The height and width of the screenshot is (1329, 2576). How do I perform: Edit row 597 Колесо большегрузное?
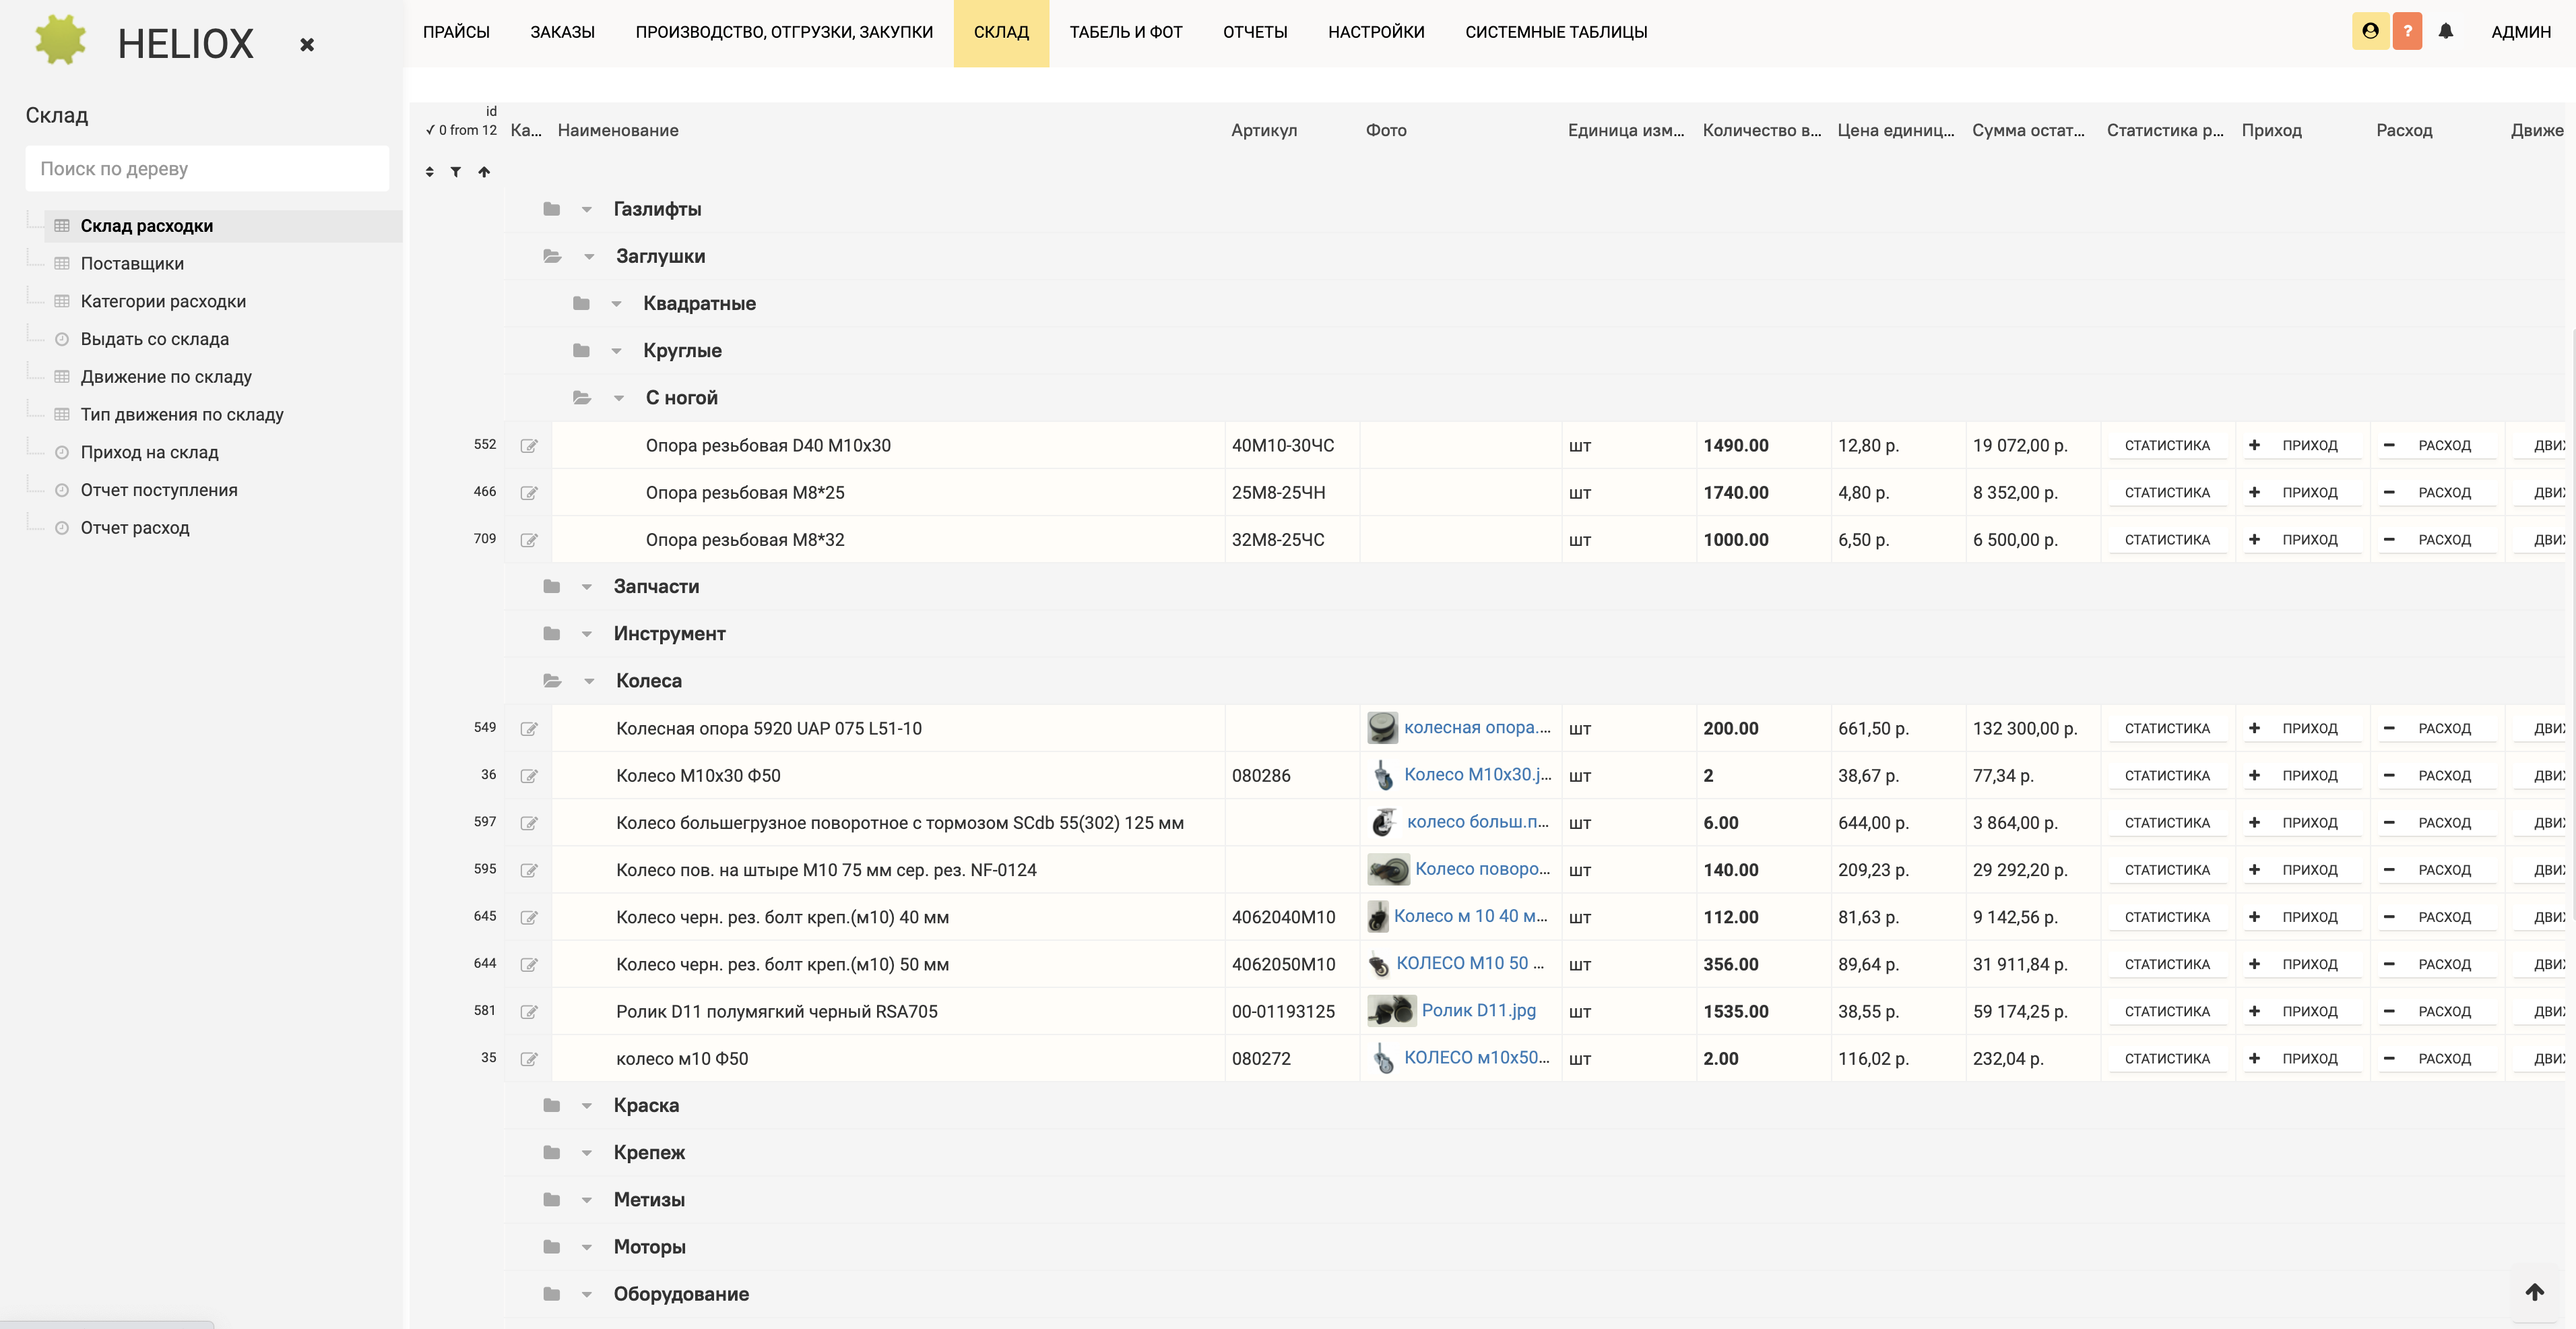coord(529,824)
